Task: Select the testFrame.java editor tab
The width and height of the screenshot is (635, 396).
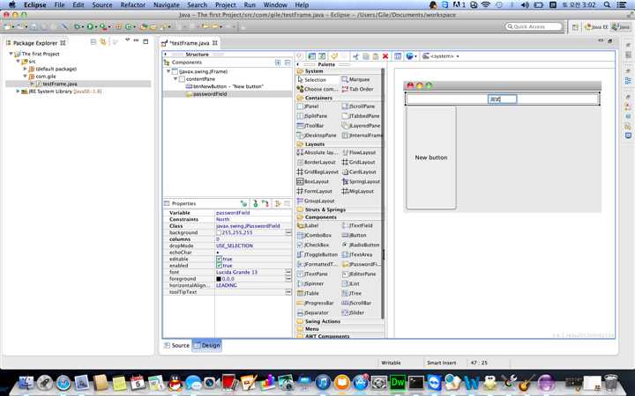Action: 190,43
